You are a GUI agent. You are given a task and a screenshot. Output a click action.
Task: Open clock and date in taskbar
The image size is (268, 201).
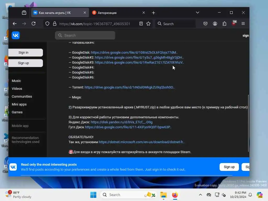point(238,195)
